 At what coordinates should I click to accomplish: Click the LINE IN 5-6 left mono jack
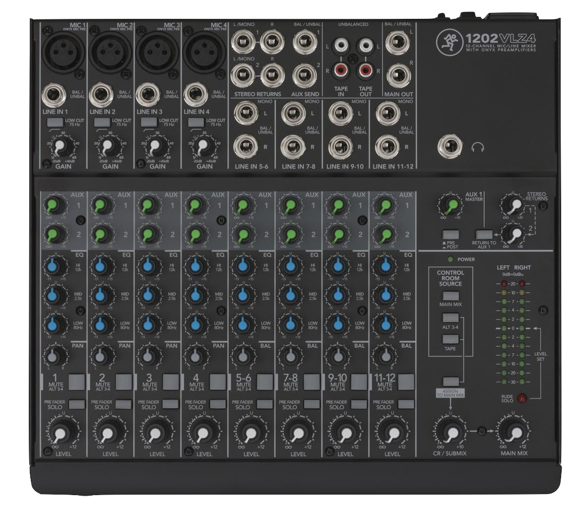point(246,113)
